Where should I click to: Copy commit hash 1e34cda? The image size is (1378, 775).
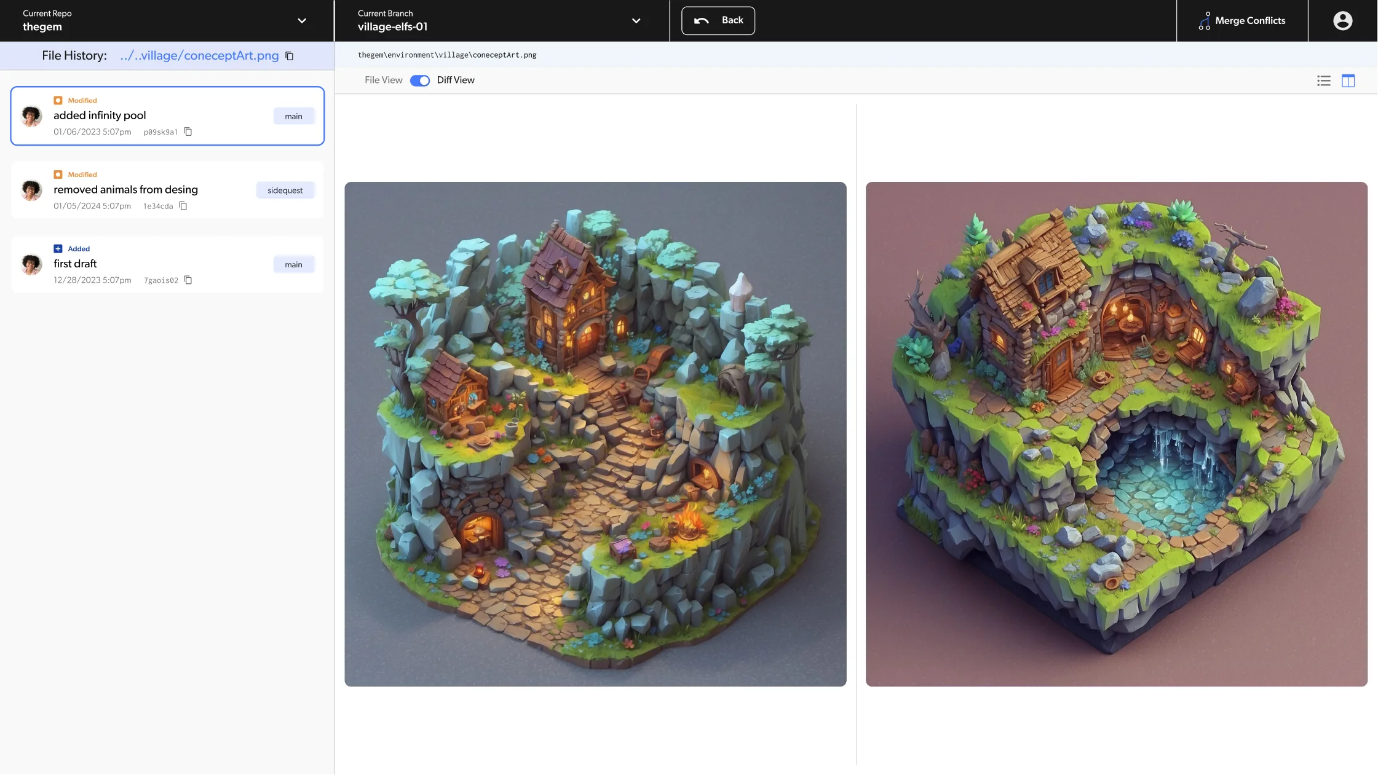(183, 206)
